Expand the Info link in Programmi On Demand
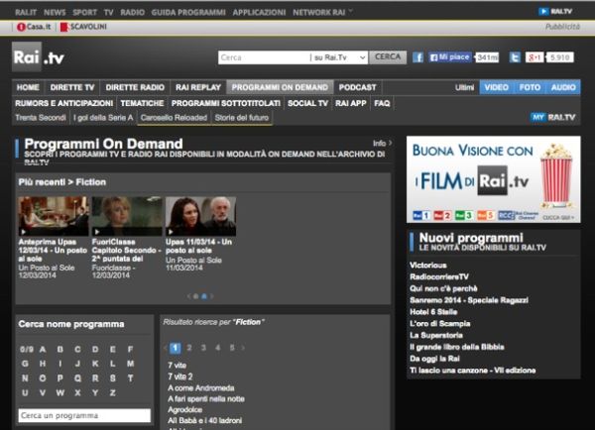 coord(381,144)
